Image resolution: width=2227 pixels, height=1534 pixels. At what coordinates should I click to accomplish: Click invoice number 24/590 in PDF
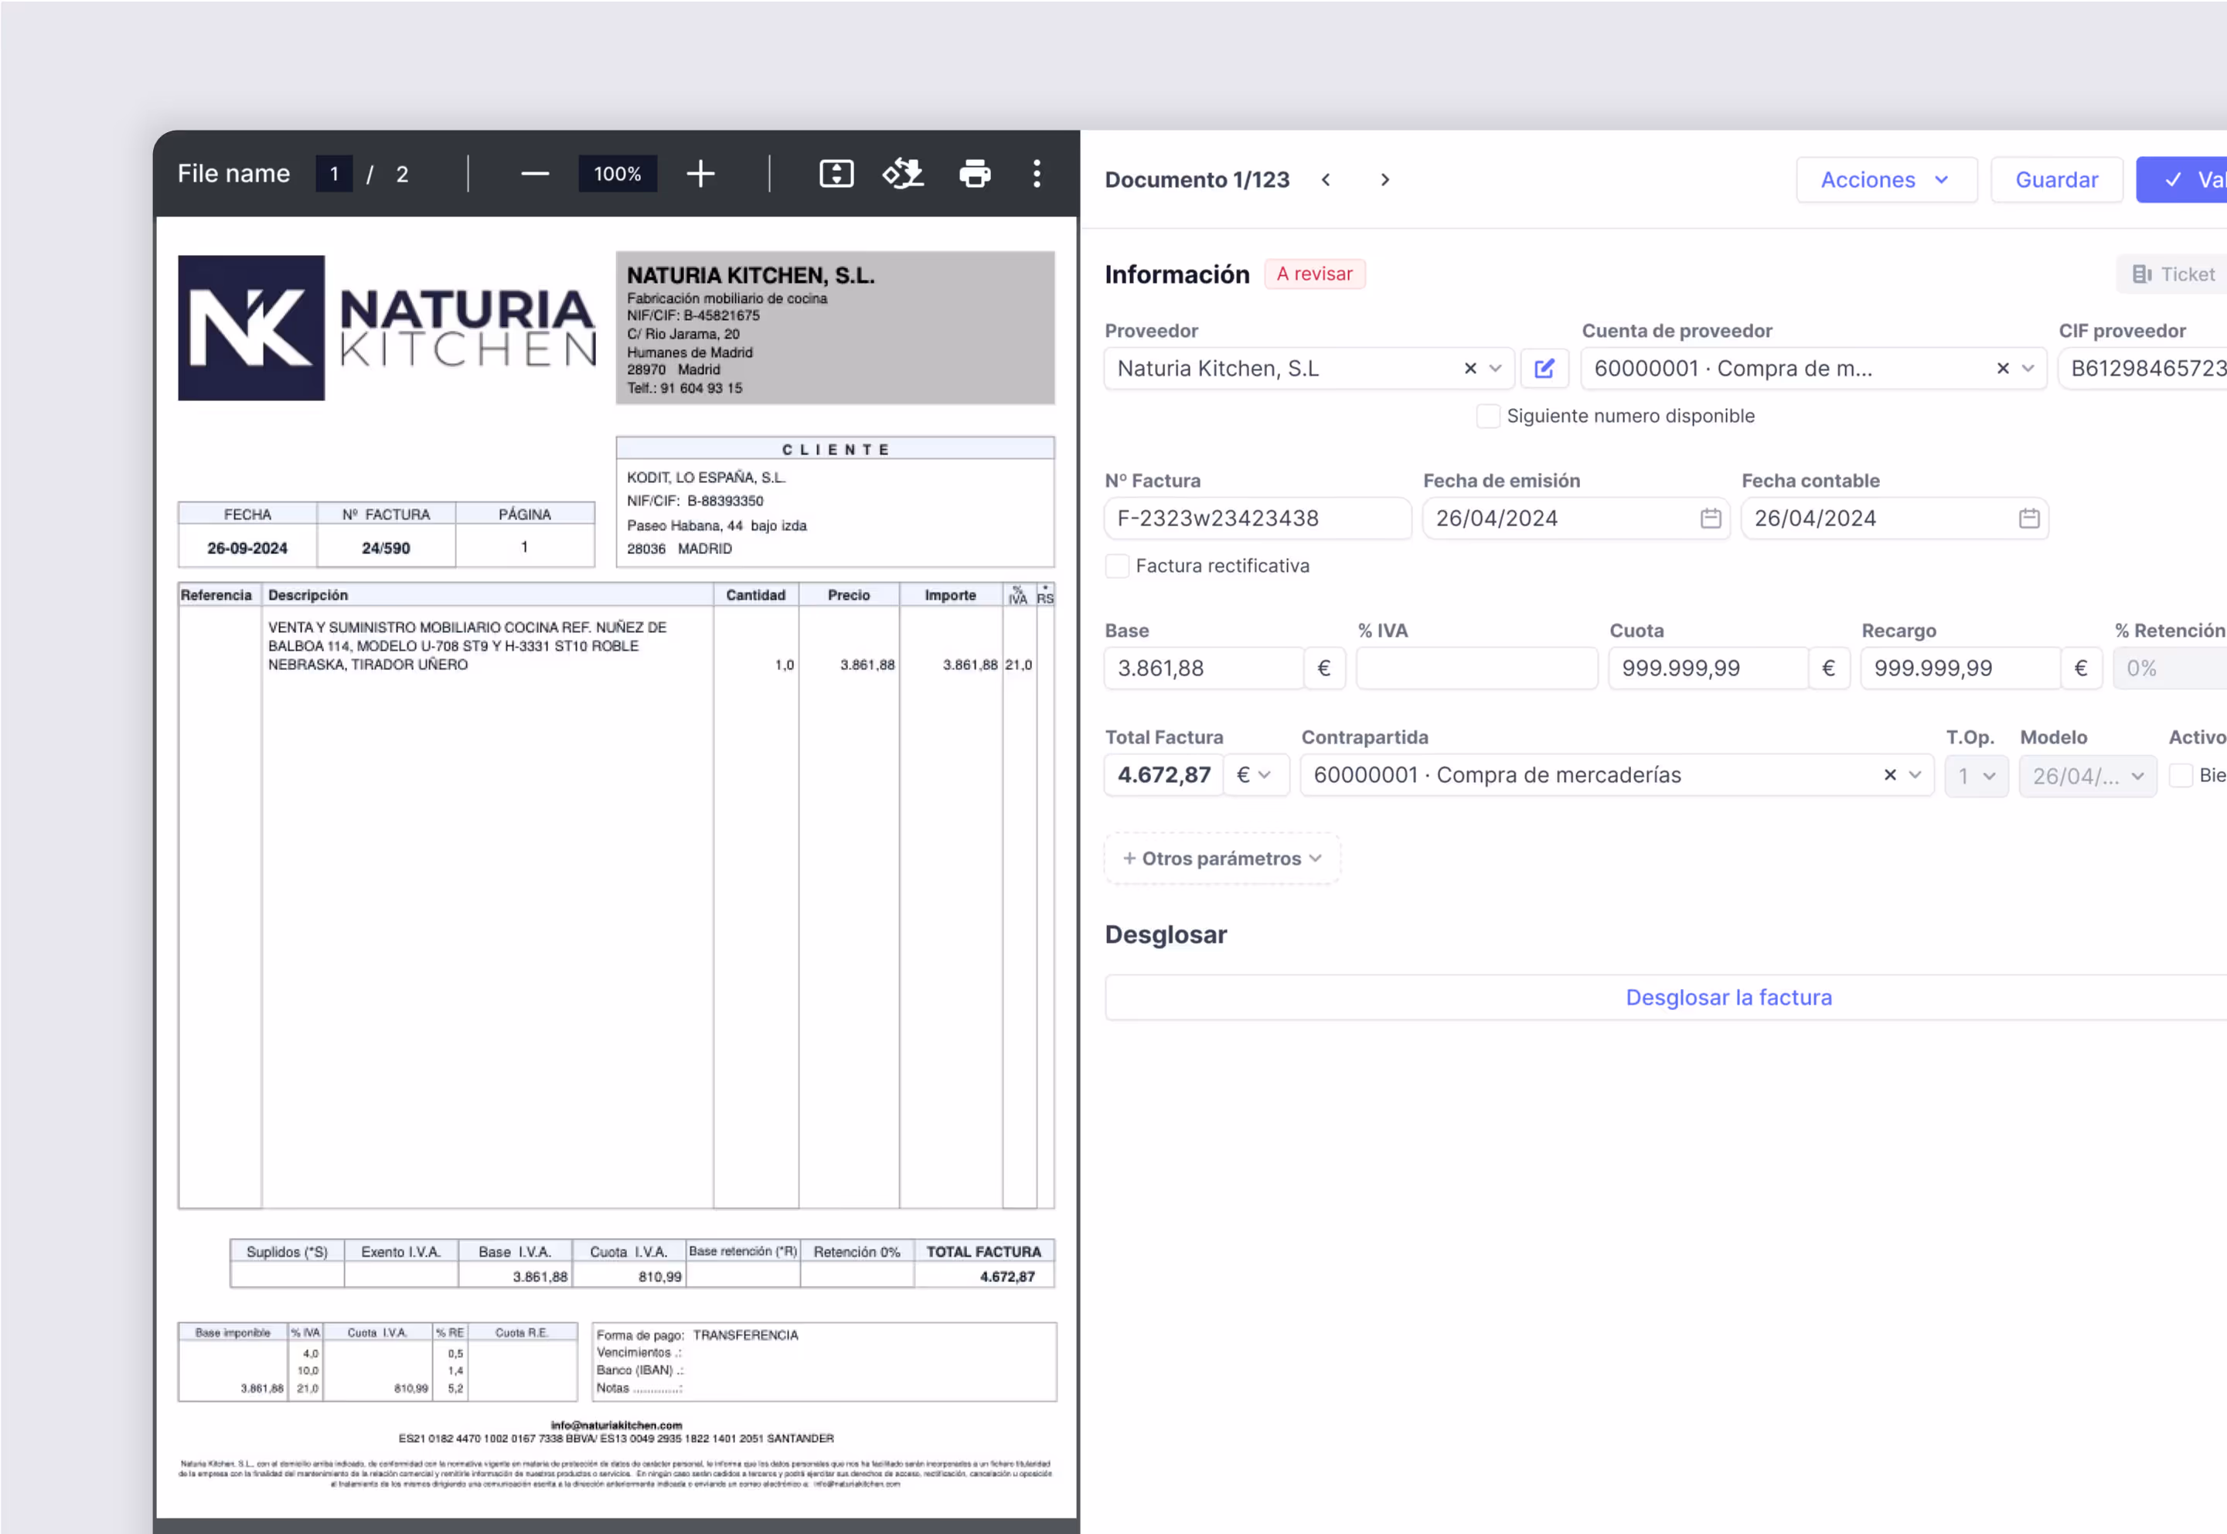click(386, 549)
